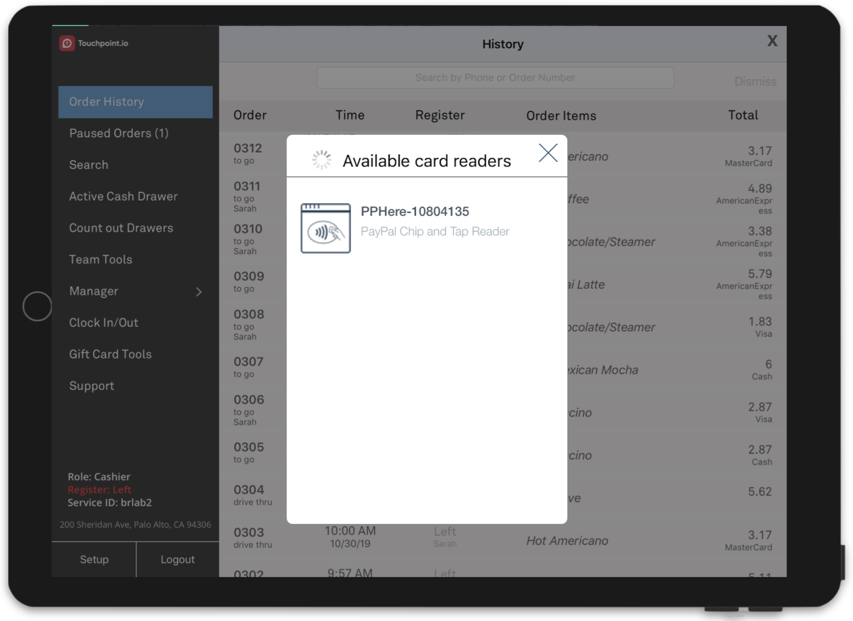Click the loading spinner in dialog header
Screen dimensions: 853x621
click(322, 160)
